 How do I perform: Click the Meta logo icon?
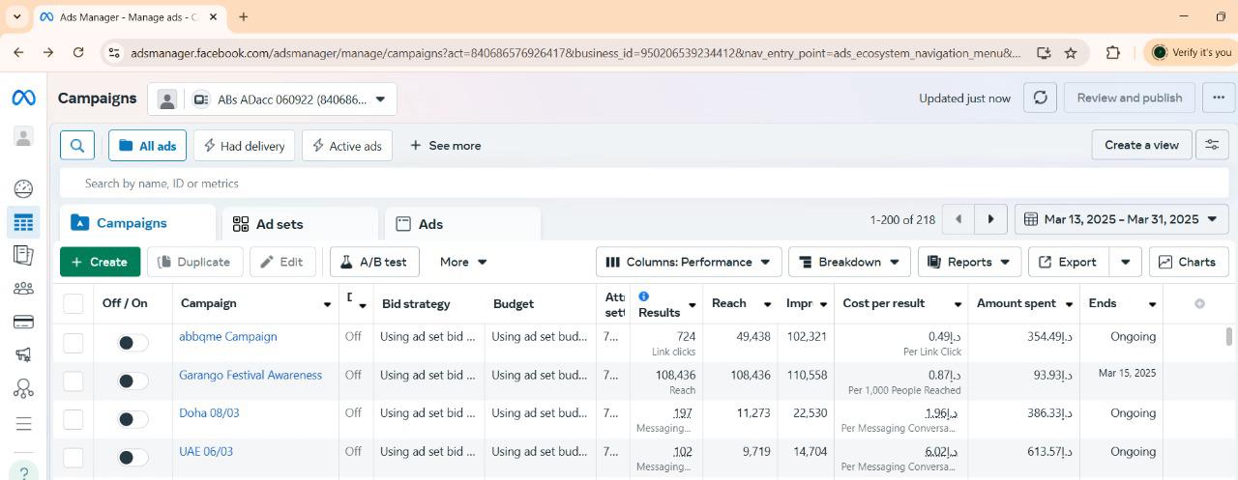tap(23, 98)
